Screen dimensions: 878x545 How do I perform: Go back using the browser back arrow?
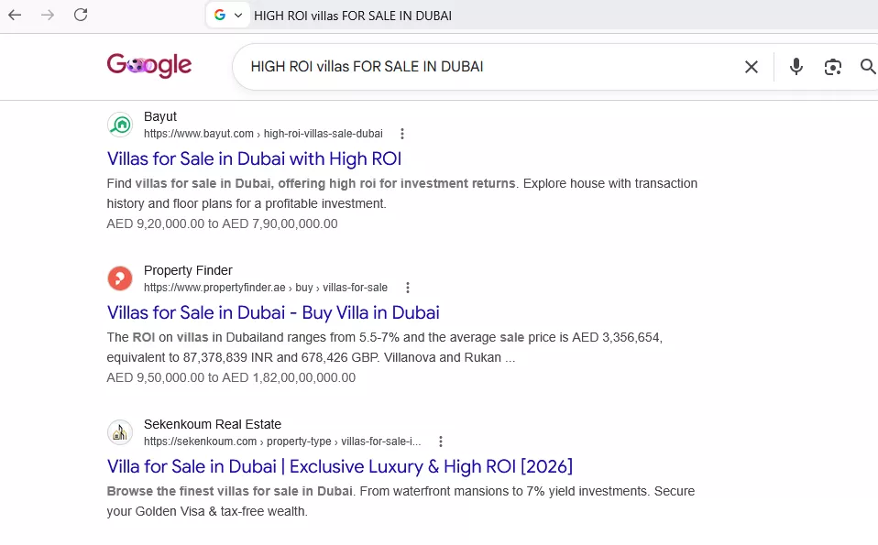point(15,15)
